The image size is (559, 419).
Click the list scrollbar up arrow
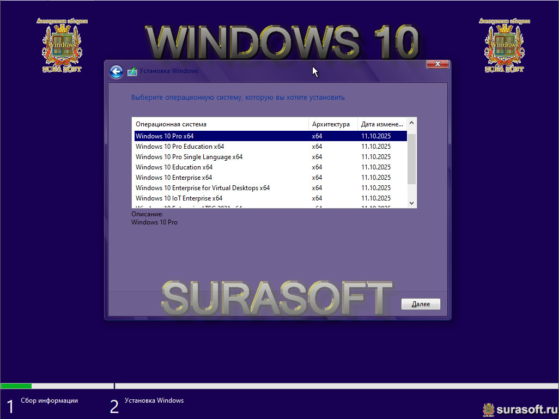[x=412, y=123]
